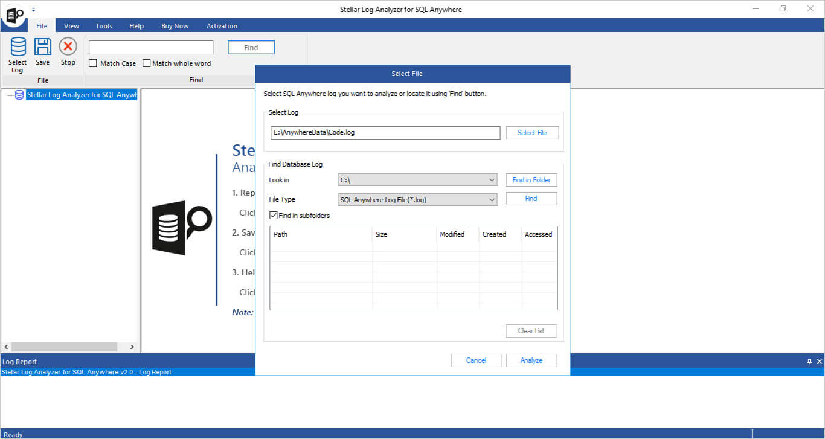This screenshot has width=825, height=439.
Task: Click the ribbon Find text field
Action: click(151, 48)
